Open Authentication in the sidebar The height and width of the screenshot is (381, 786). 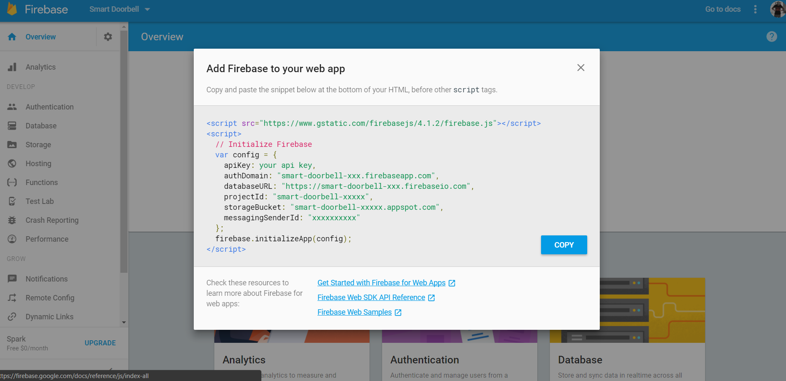pos(49,107)
